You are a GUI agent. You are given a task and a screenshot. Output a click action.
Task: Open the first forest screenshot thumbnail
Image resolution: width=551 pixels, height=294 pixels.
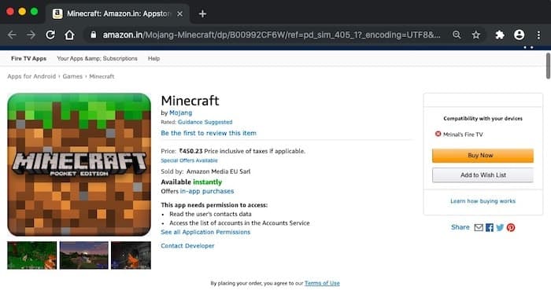coord(31,255)
